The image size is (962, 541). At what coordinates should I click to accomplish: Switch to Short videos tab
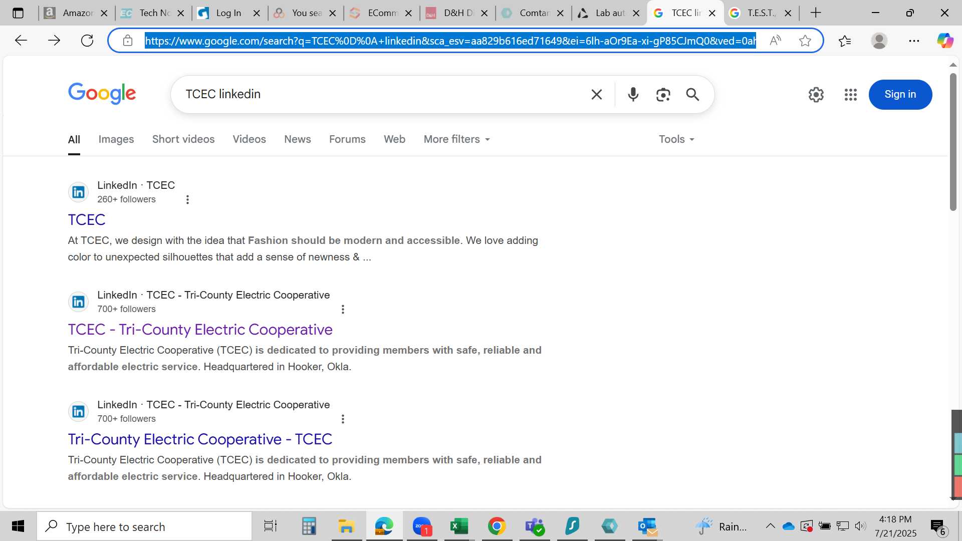coord(183,139)
